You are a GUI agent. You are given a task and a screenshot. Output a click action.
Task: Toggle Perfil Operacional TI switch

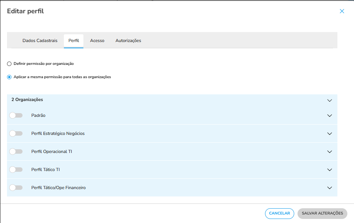click(16, 151)
